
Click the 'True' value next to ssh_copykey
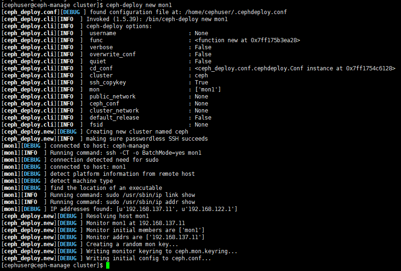(x=201, y=83)
